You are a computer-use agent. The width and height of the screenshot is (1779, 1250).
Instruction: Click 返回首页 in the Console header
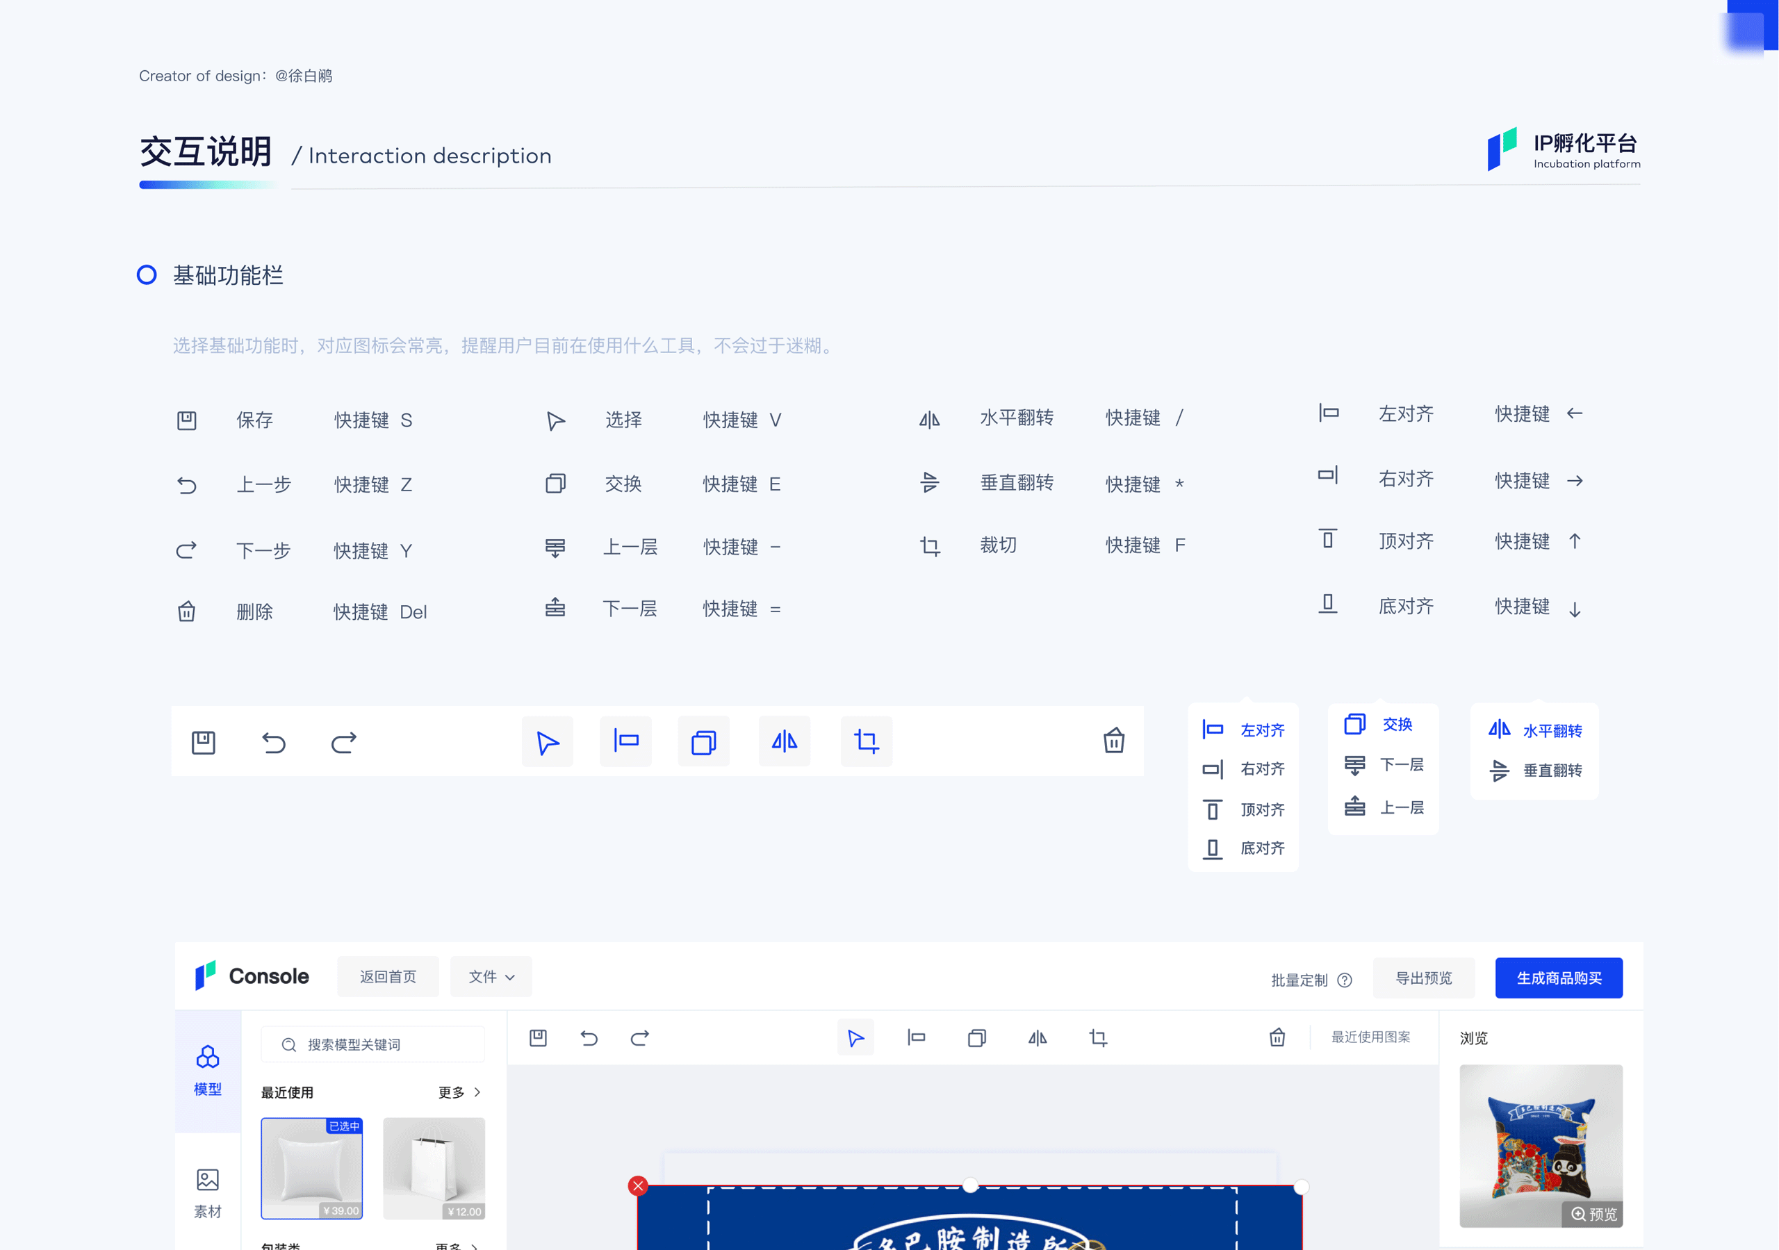[387, 977]
